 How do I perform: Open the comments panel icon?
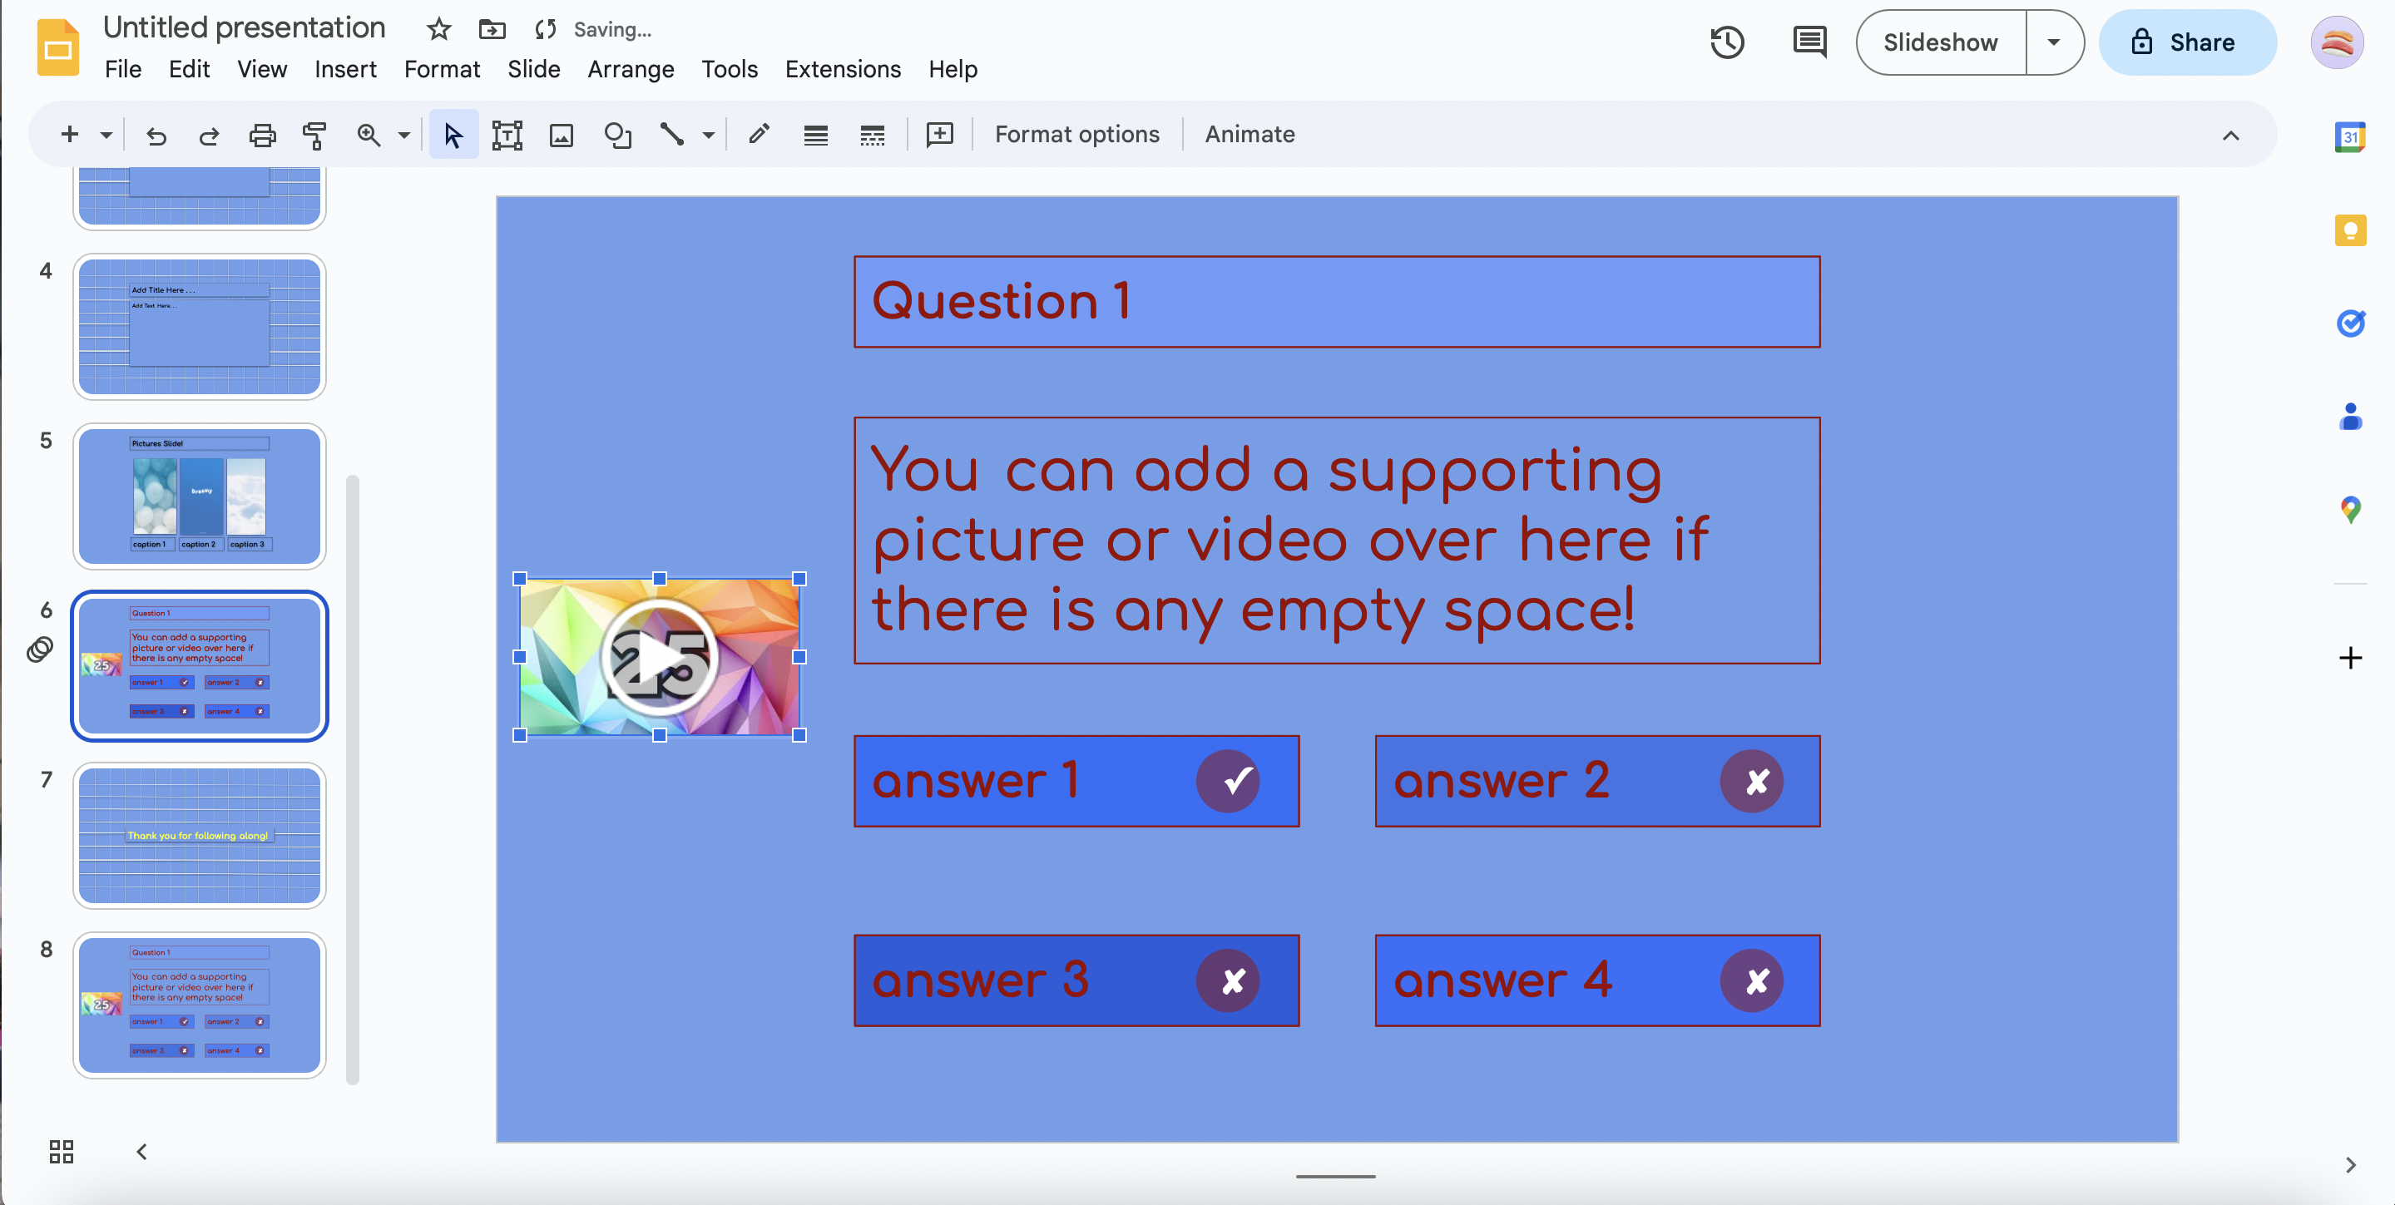pyautogui.click(x=1809, y=42)
